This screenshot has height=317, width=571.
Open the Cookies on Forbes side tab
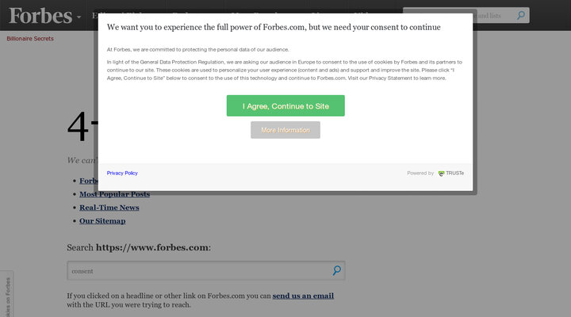click(x=7, y=297)
